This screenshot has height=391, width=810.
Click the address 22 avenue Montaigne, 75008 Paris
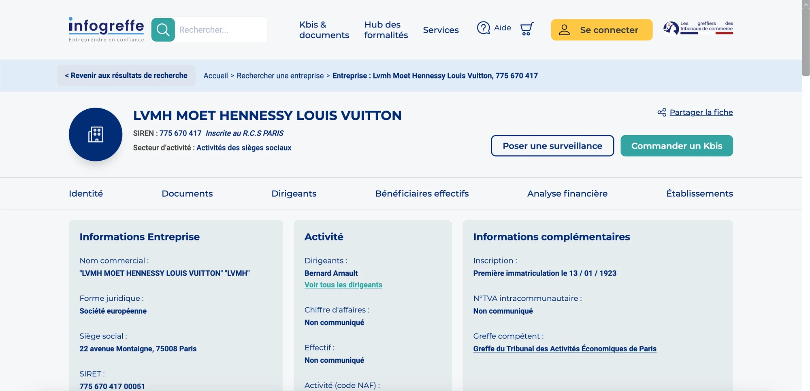(138, 348)
